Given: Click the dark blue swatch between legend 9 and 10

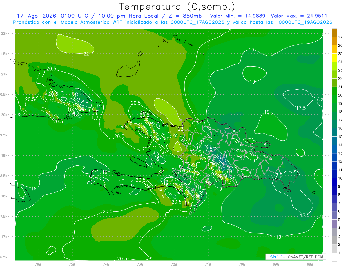Looking at the screenshot, I should click(x=334, y=182).
